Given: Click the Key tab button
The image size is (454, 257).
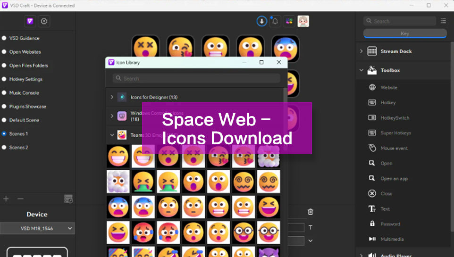Looking at the screenshot, I should pos(405,33).
